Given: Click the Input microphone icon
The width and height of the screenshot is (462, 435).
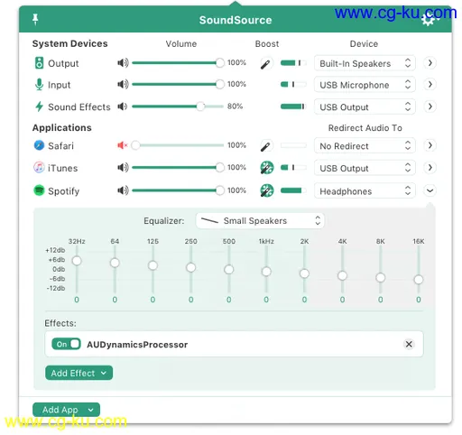Looking at the screenshot, I should click(x=39, y=85).
